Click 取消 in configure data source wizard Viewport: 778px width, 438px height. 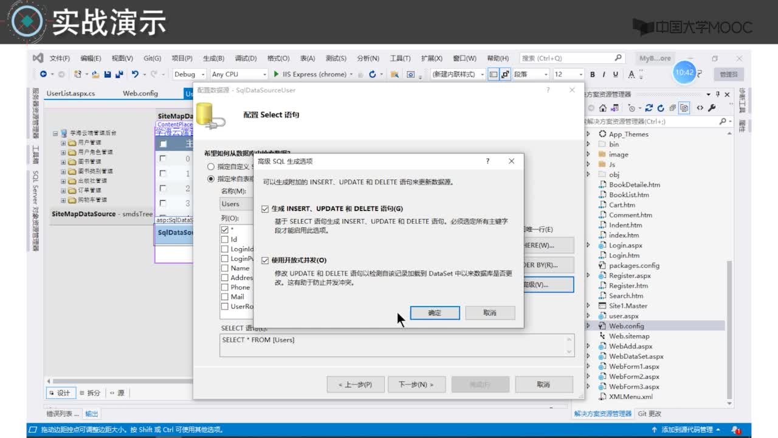(x=543, y=384)
